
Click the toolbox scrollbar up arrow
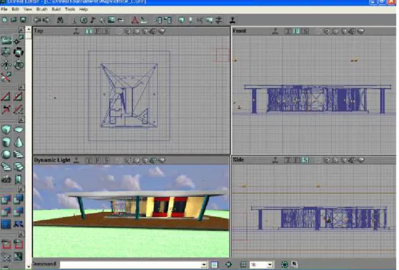click(29, 29)
